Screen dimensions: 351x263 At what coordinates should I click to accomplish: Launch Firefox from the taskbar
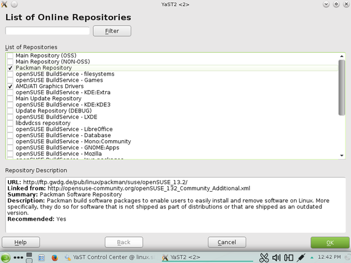point(54,258)
